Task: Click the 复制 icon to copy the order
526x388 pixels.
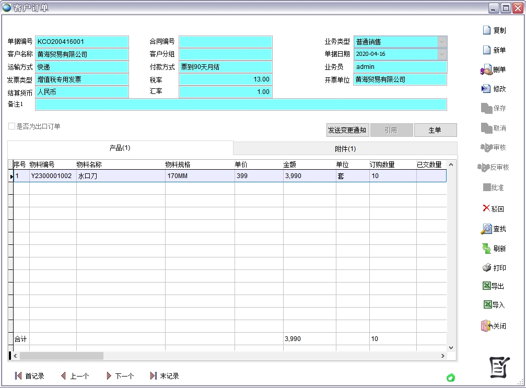Action: (494, 30)
